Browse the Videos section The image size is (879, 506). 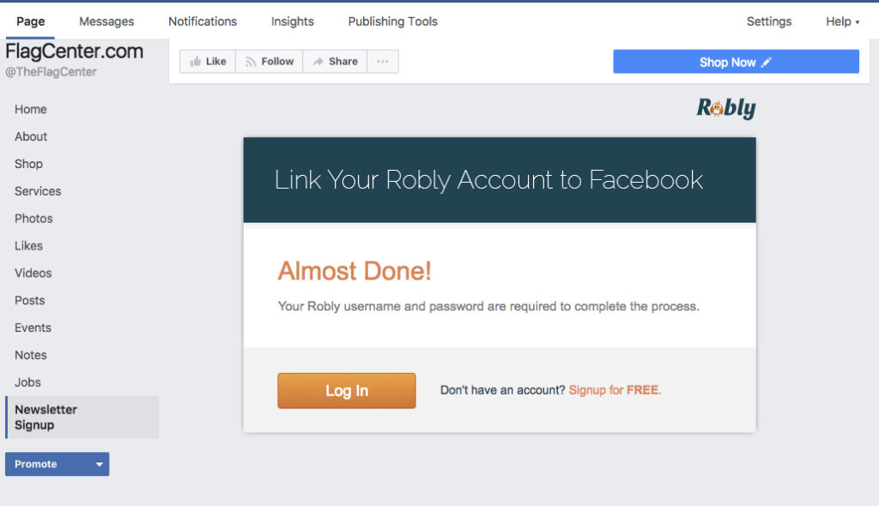(32, 273)
